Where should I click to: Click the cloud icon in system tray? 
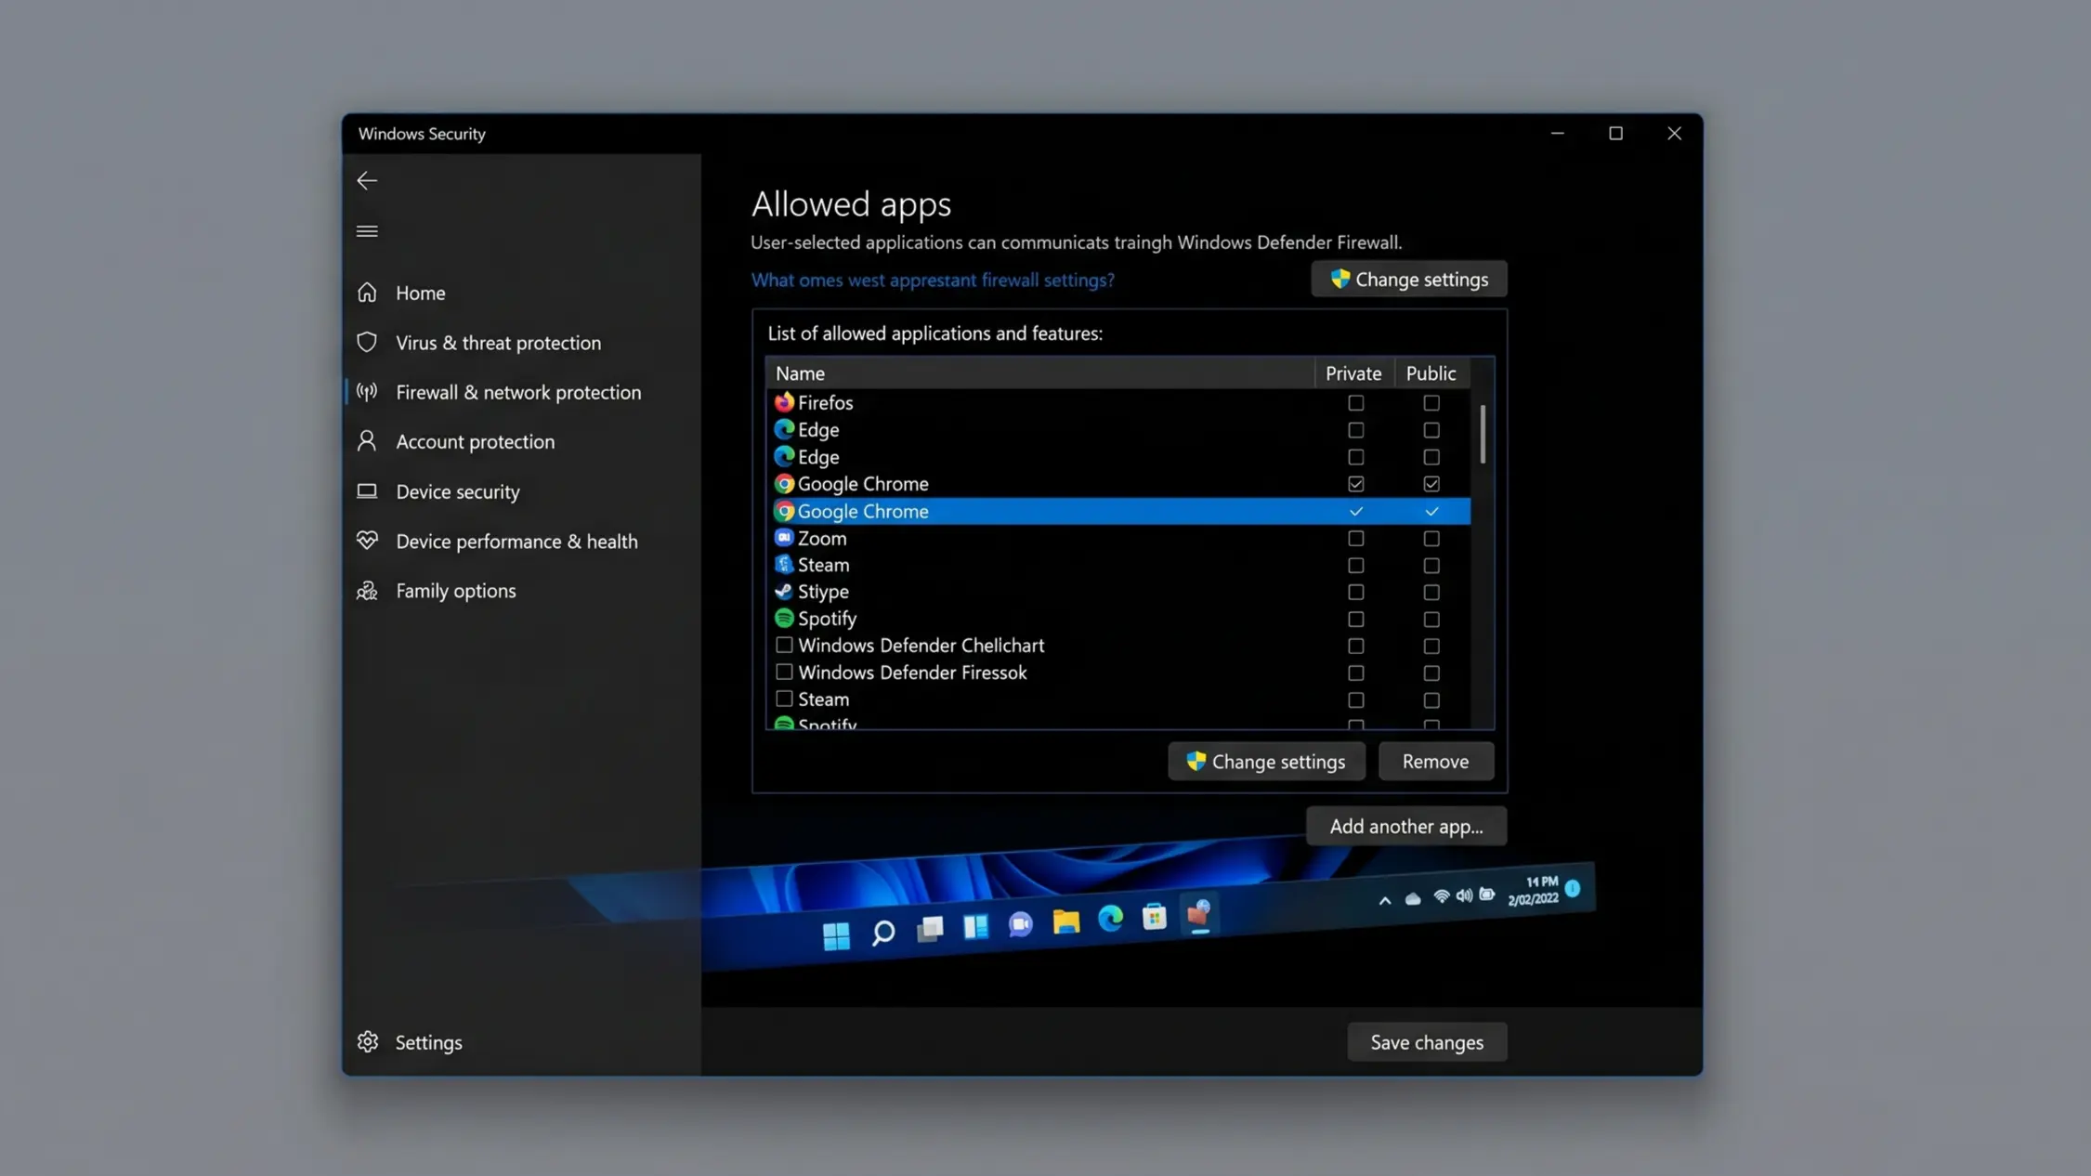(1412, 898)
